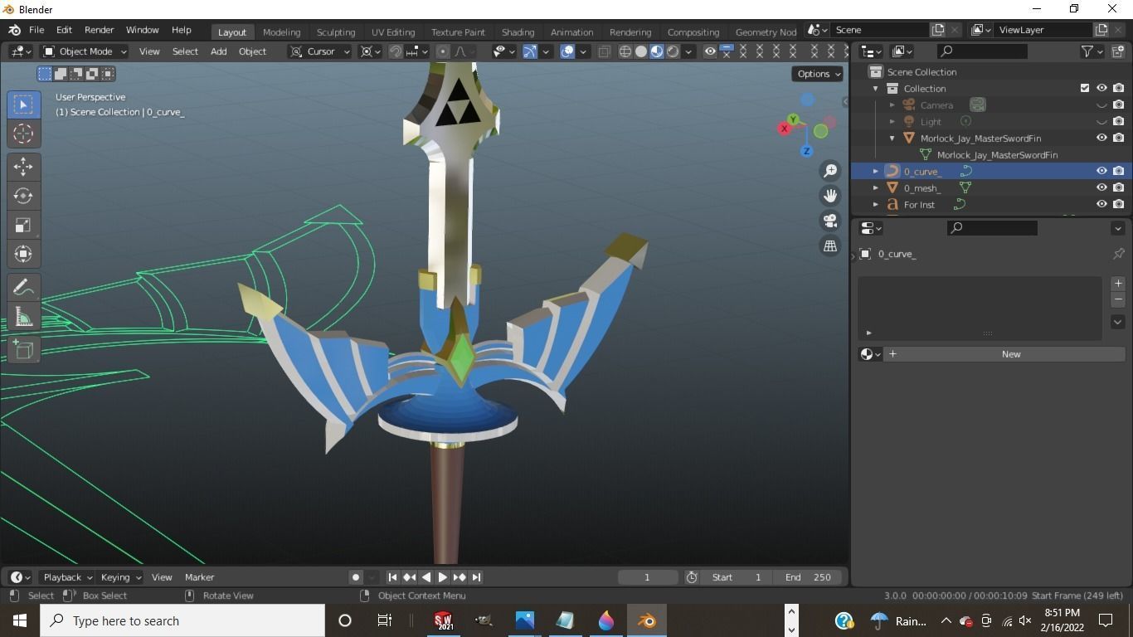Open the Cursor pivot dropdown
Screen dimensions: 1133x637
(320, 51)
